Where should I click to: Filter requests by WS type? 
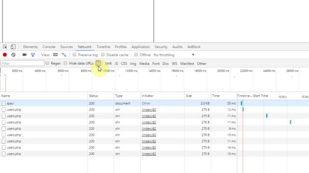coord(174,63)
